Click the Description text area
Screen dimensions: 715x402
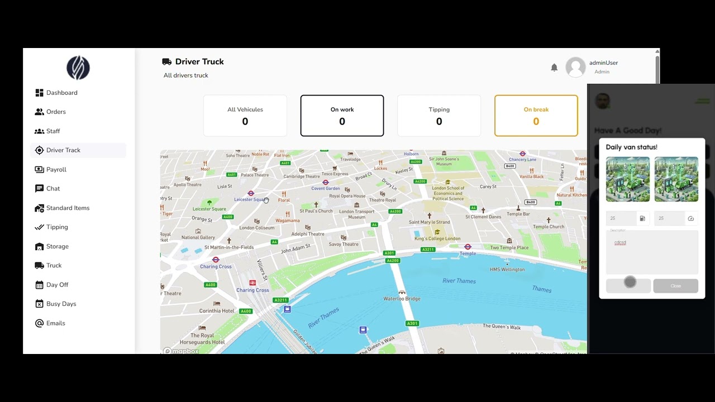[x=652, y=252]
